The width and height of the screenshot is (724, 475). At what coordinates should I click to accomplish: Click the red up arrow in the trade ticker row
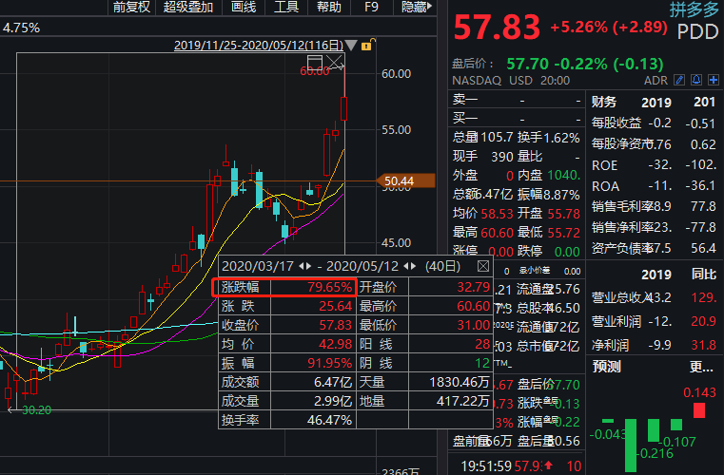tap(548, 465)
